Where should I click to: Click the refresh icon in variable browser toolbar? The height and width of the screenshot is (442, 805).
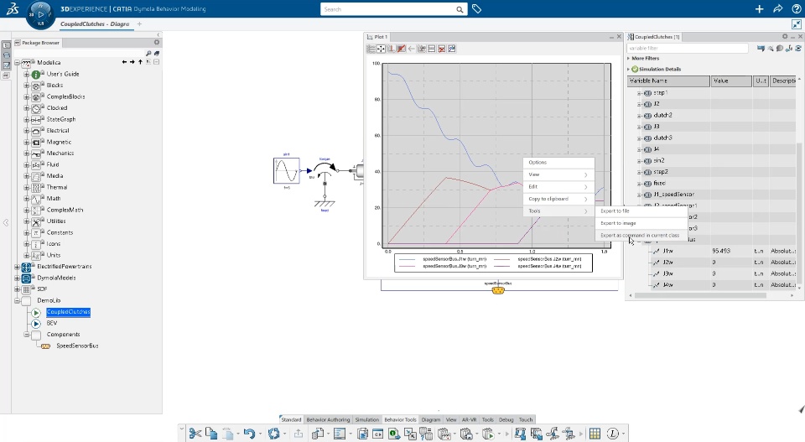click(x=798, y=49)
